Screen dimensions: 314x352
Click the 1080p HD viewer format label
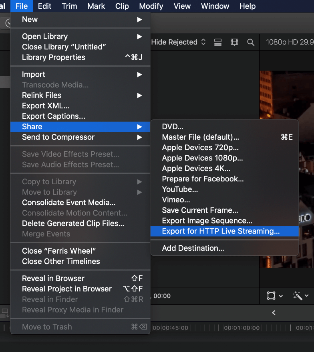(x=290, y=42)
